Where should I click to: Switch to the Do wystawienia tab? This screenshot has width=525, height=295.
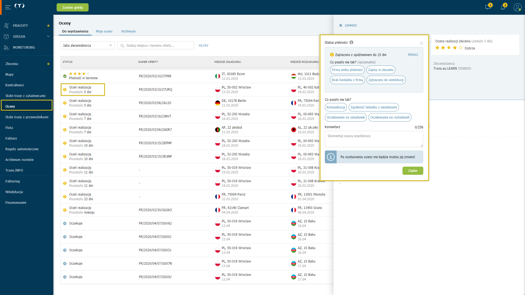75,31
